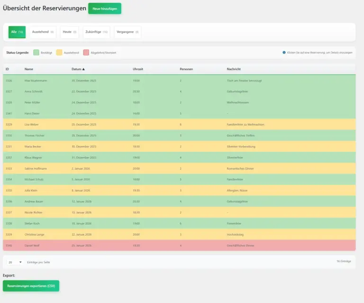Click the 'Neue hinzufügen' button
The width and height of the screenshot is (364, 303).
(x=105, y=9)
